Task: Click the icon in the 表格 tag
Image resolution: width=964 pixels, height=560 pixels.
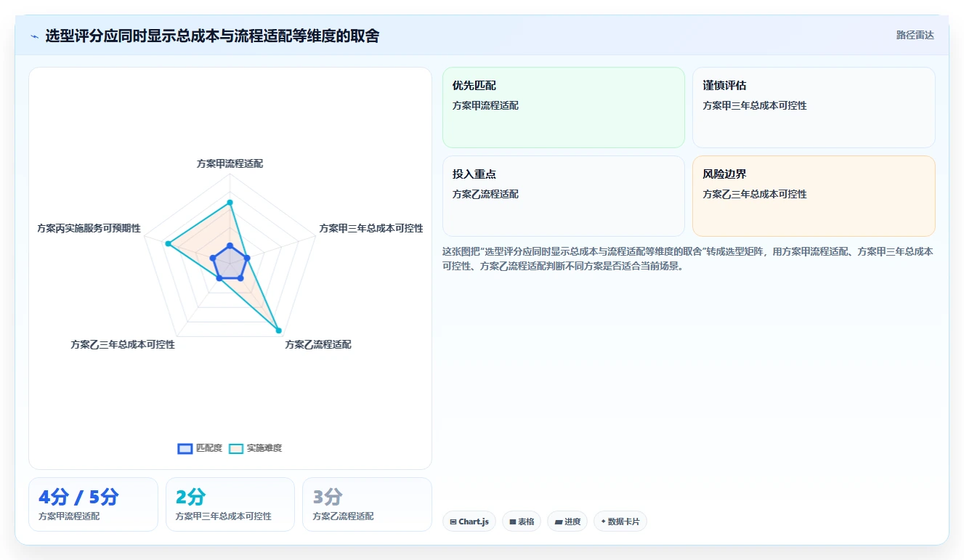Action: 512,522
